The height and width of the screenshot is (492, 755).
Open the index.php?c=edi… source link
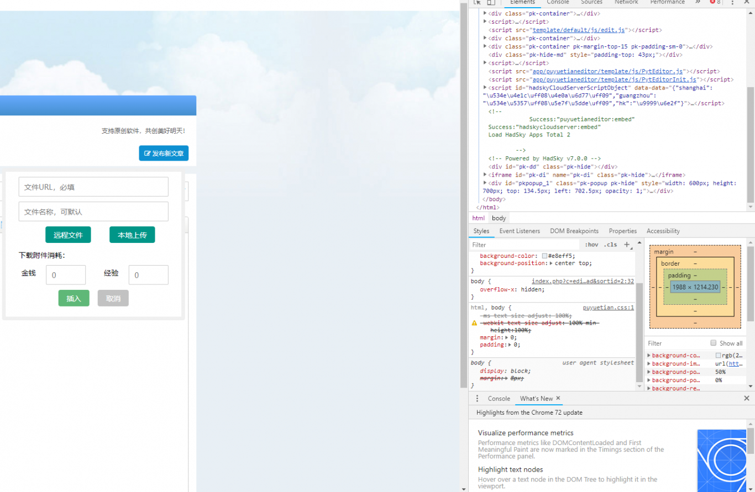[x=583, y=281]
